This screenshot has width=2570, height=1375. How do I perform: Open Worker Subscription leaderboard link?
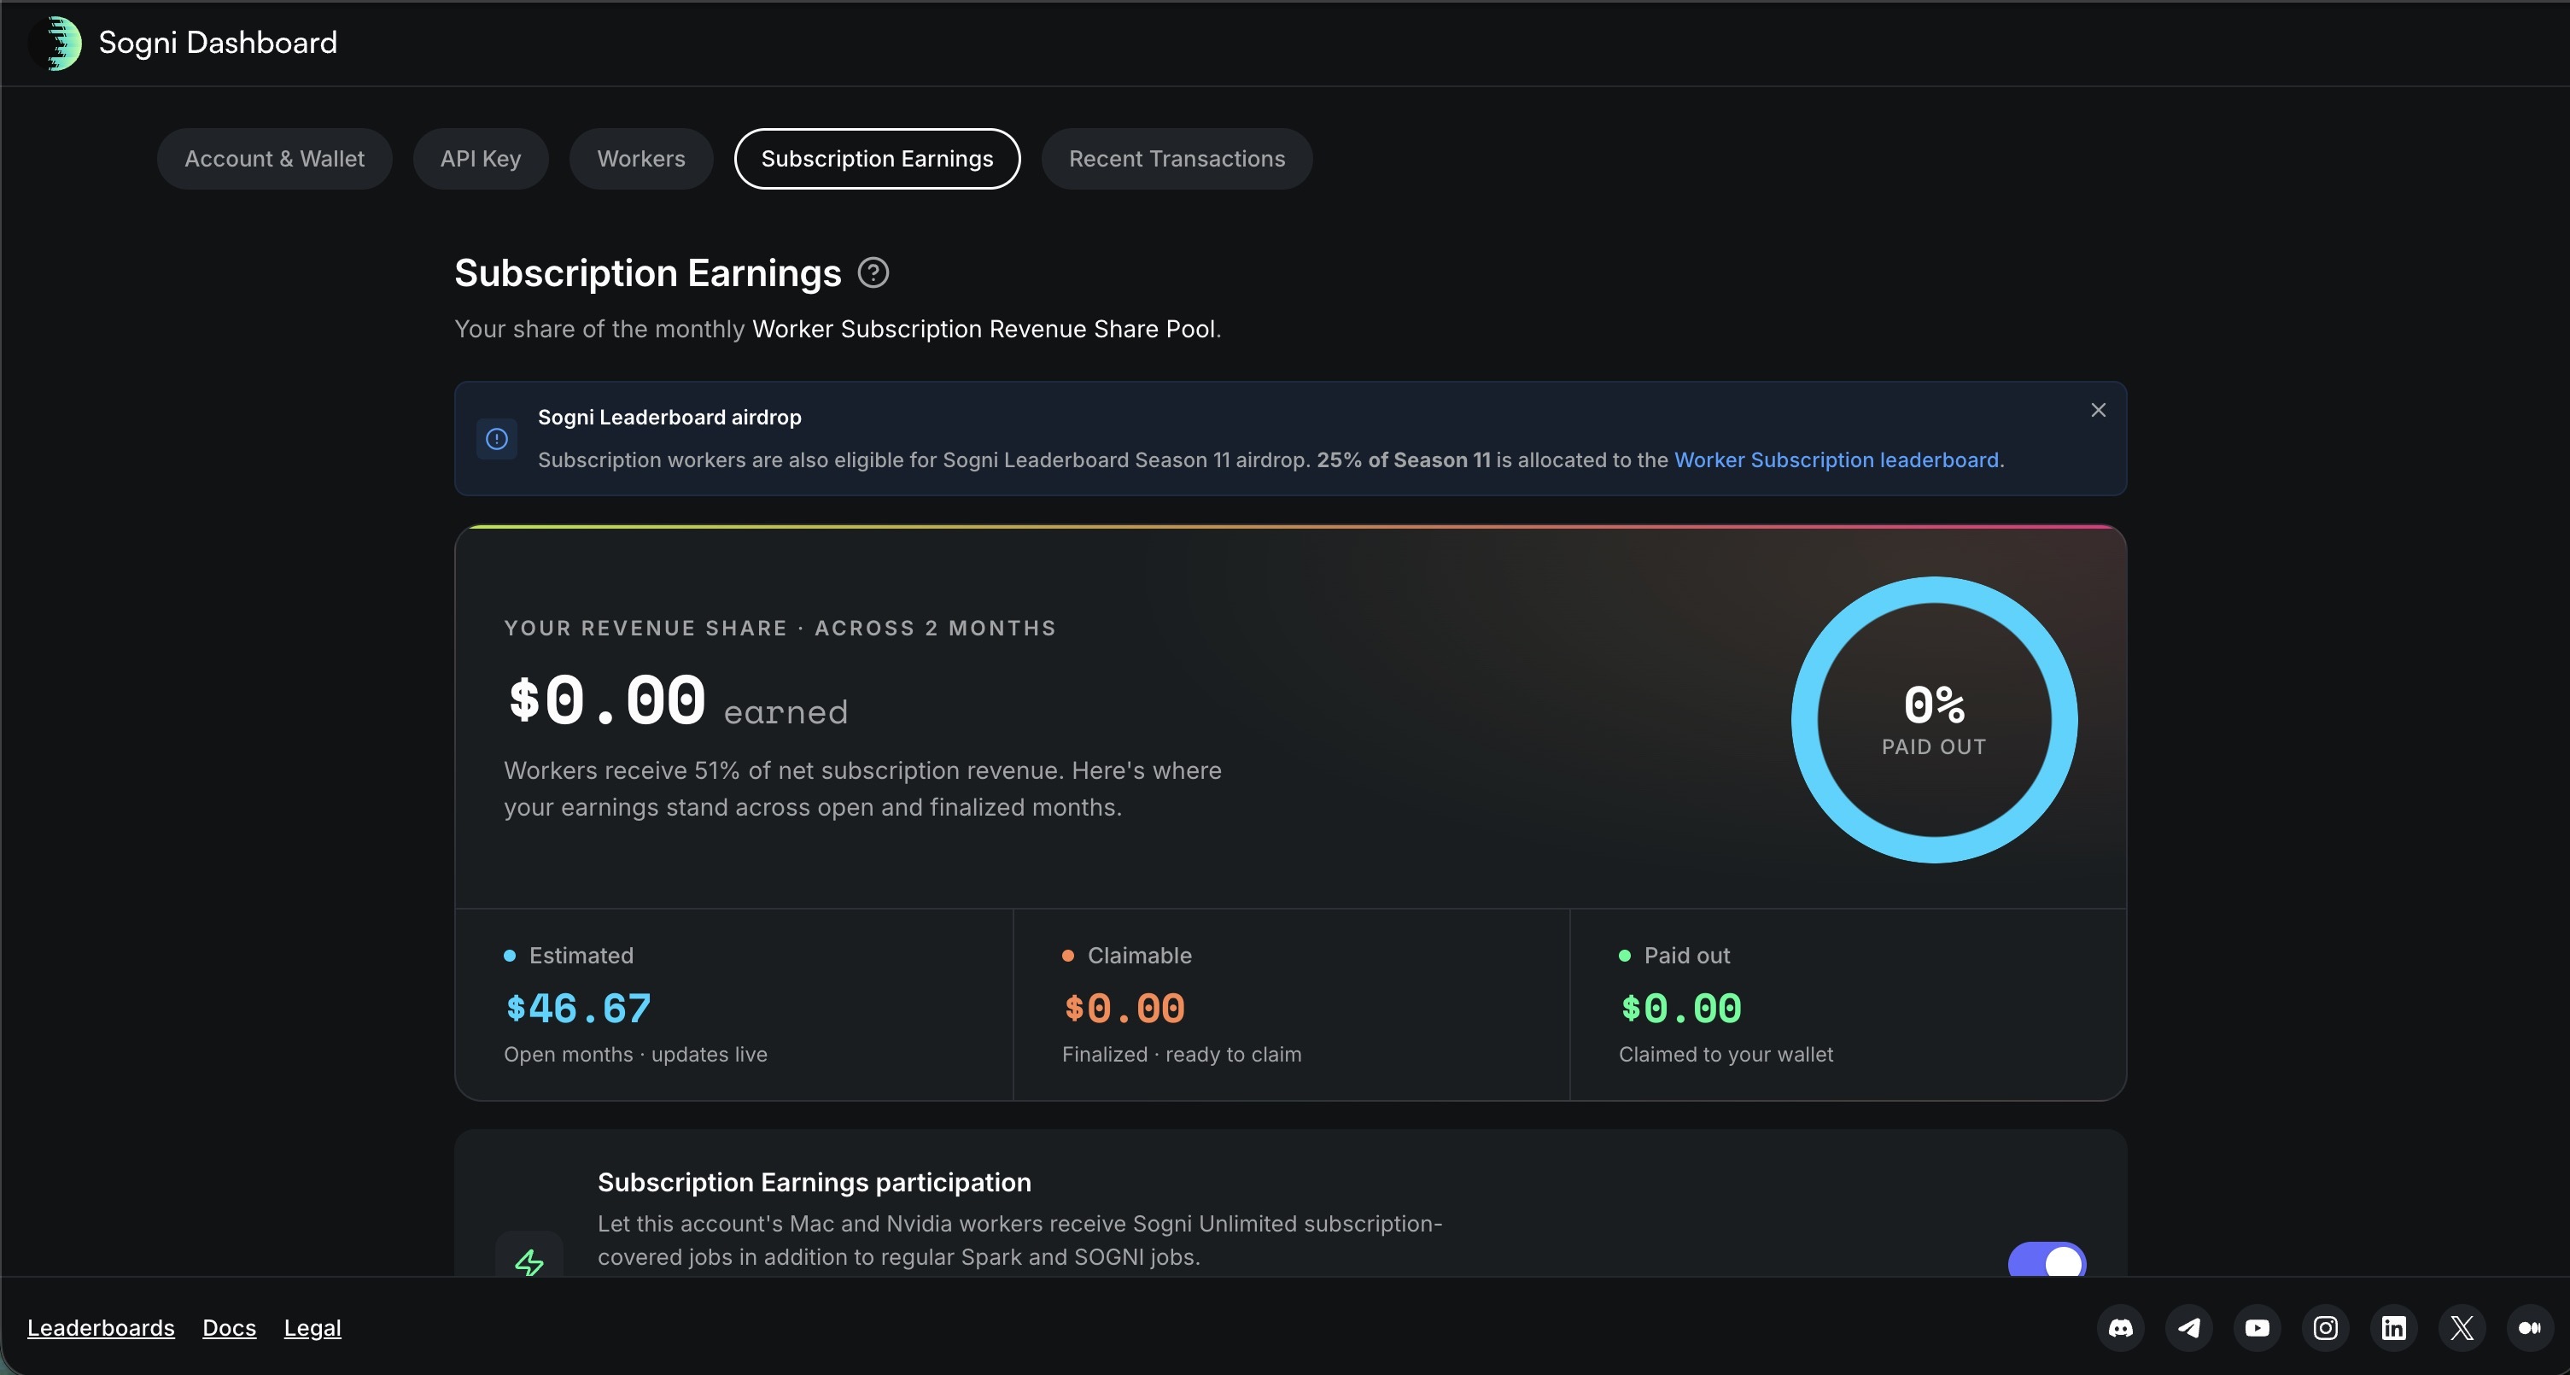(1836, 460)
